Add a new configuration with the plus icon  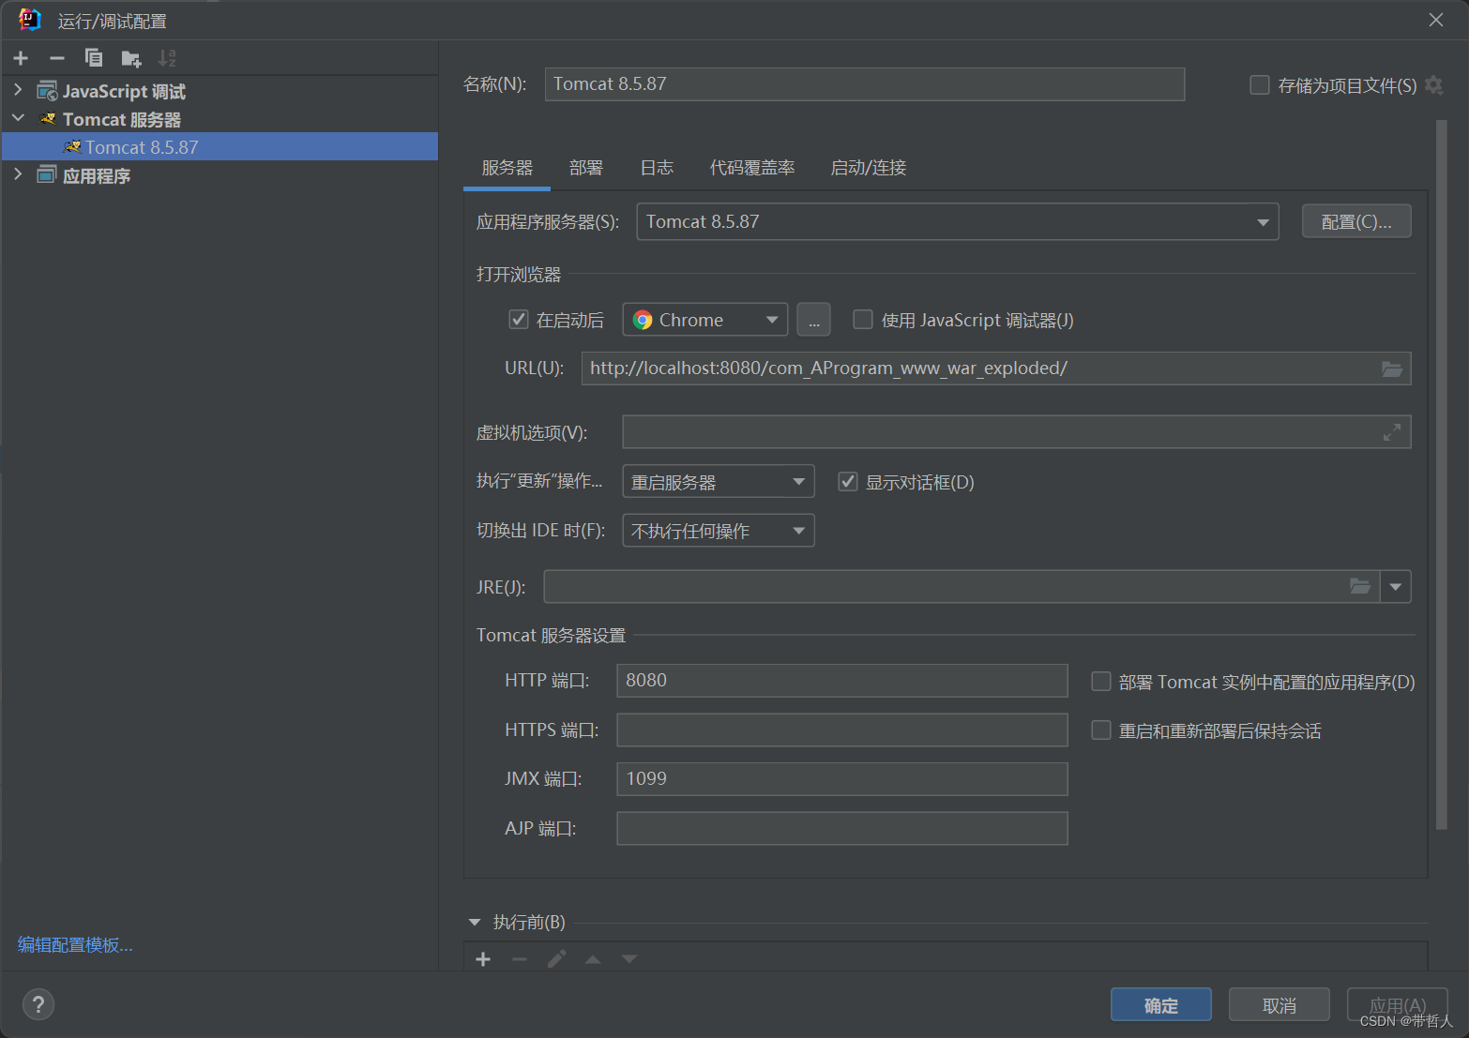click(x=21, y=58)
